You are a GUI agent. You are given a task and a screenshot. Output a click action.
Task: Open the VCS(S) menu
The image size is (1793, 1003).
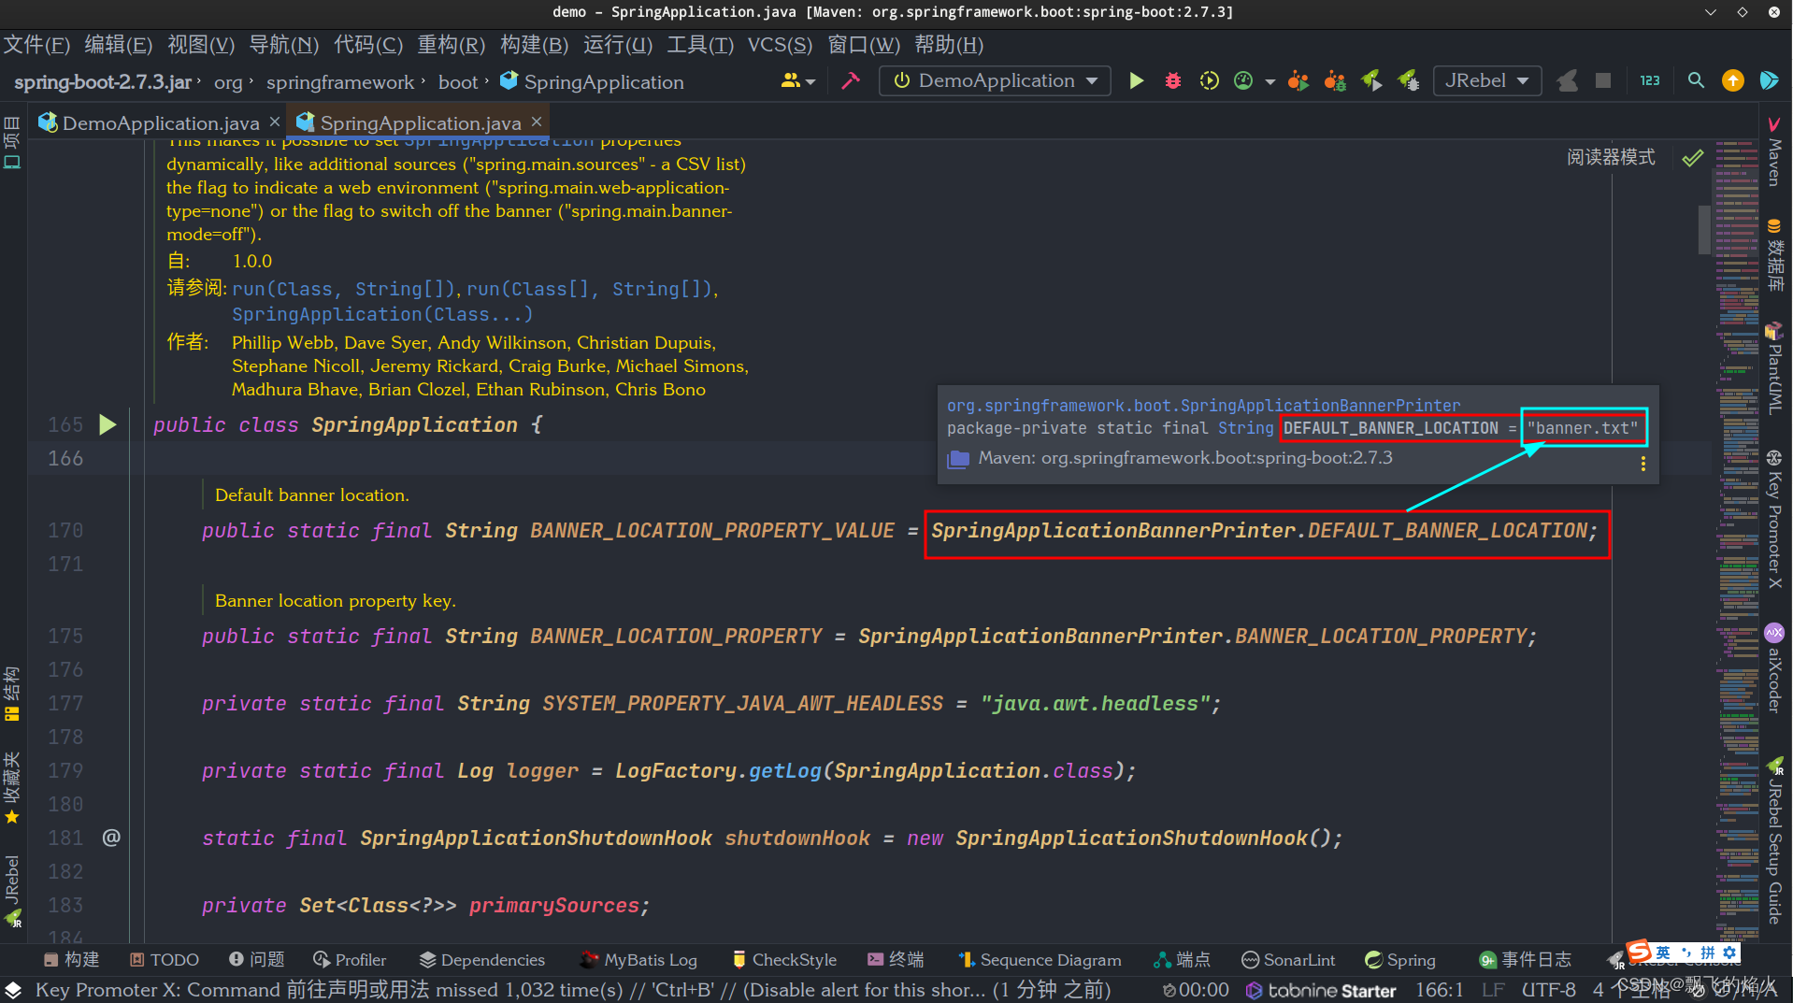point(781,45)
